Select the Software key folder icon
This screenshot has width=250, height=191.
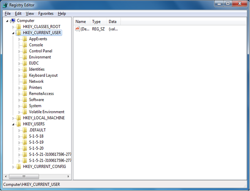tap(25, 100)
